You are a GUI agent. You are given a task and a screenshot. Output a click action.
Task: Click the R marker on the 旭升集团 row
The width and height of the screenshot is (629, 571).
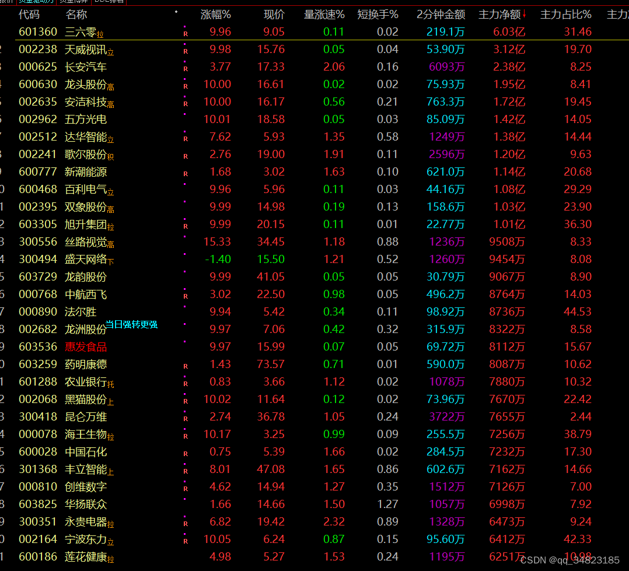(186, 226)
